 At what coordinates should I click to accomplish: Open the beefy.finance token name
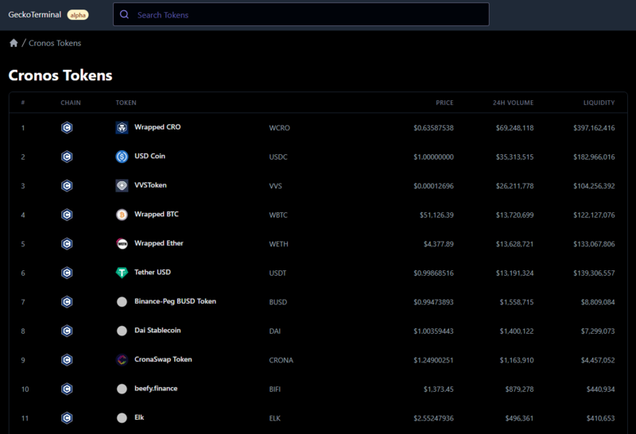click(x=156, y=388)
